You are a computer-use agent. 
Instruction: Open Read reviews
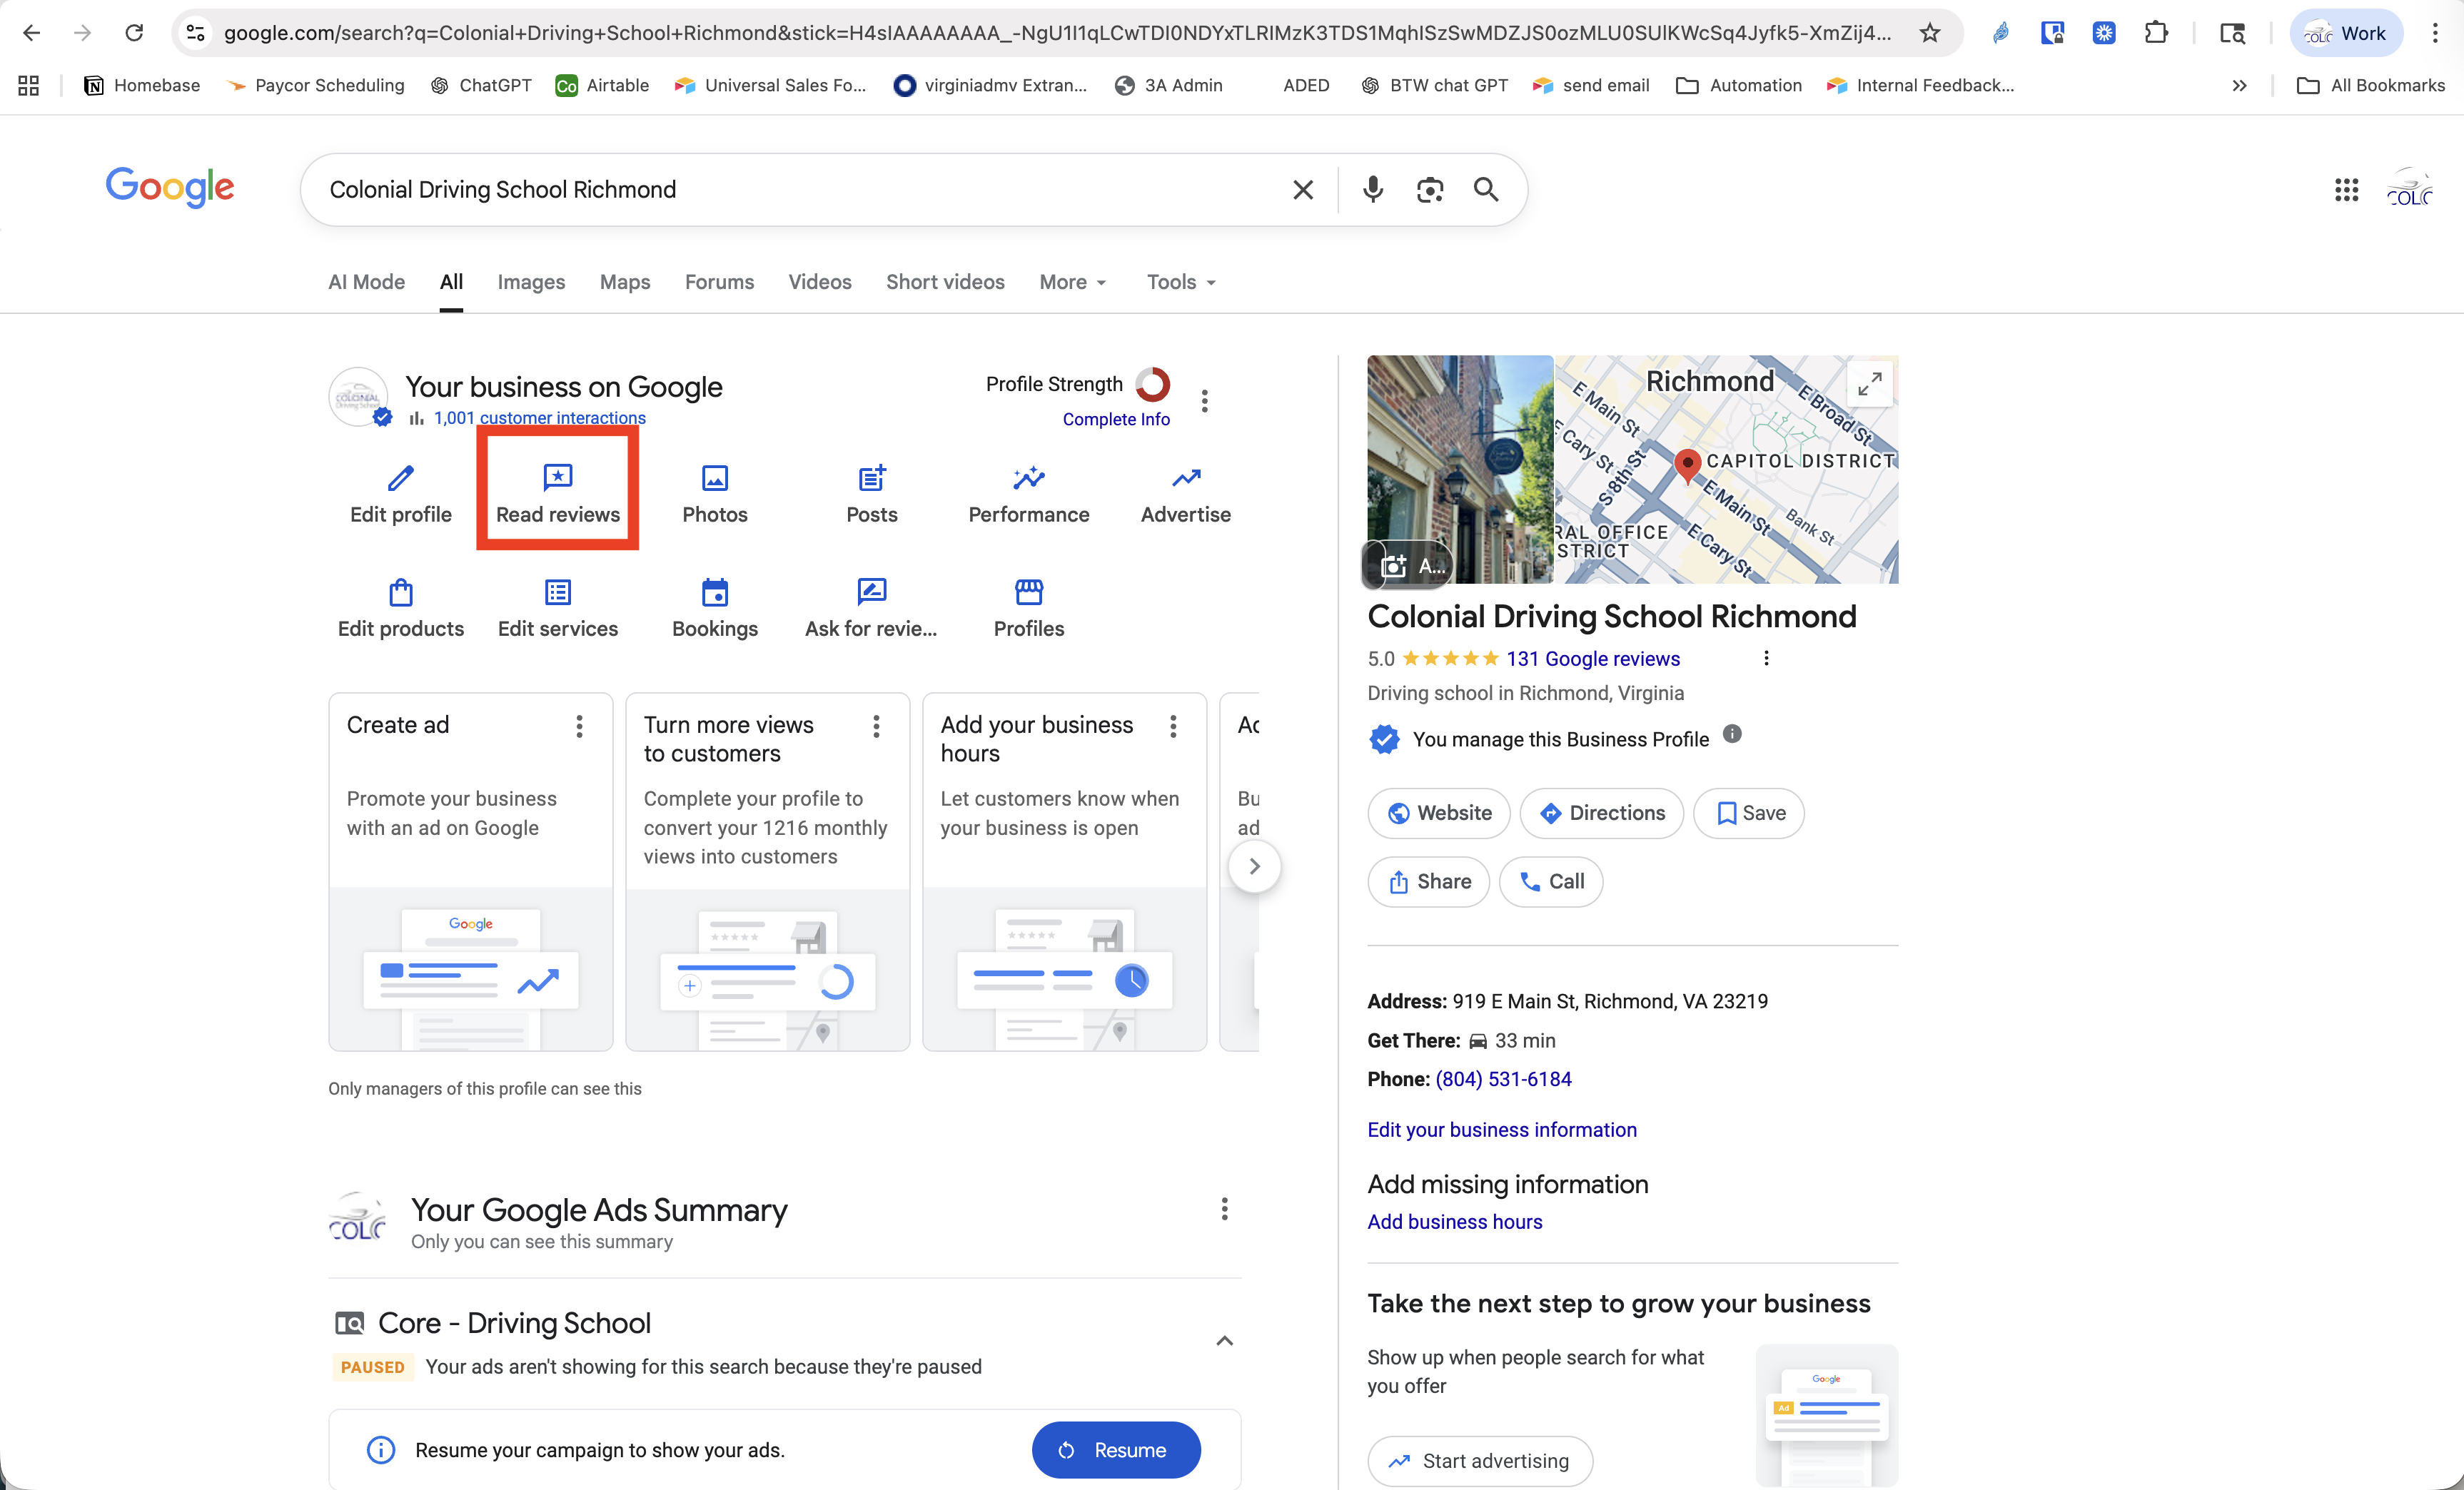[x=557, y=494]
